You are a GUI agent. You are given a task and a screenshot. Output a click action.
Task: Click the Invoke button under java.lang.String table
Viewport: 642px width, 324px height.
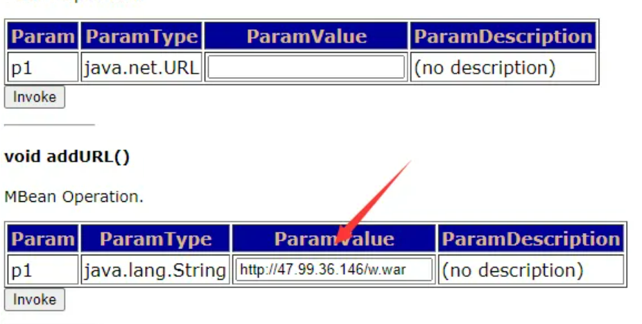tap(35, 300)
